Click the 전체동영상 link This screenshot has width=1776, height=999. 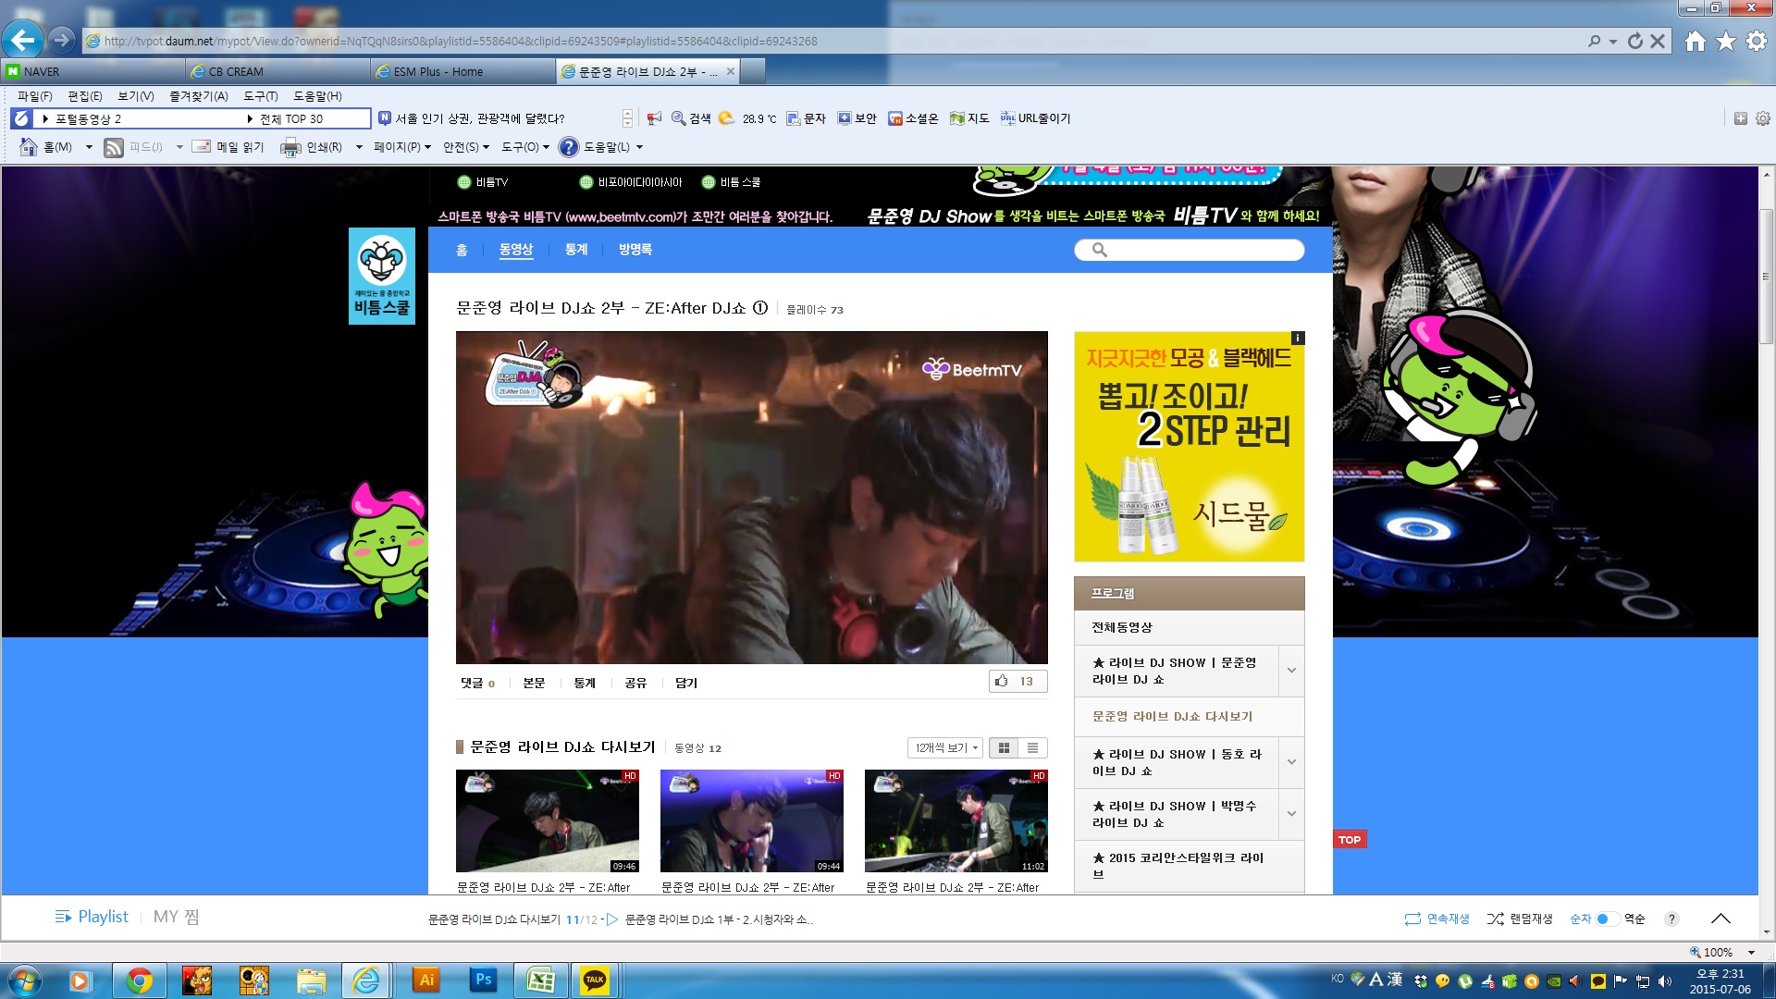(1122, 627)
